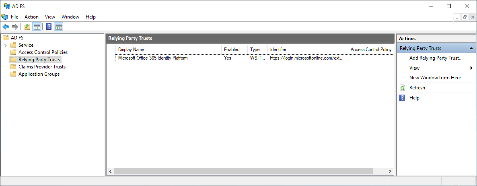Collapse the Relying Party Trusts actions section
Screen dimensions: 477x186
(471, 48)
